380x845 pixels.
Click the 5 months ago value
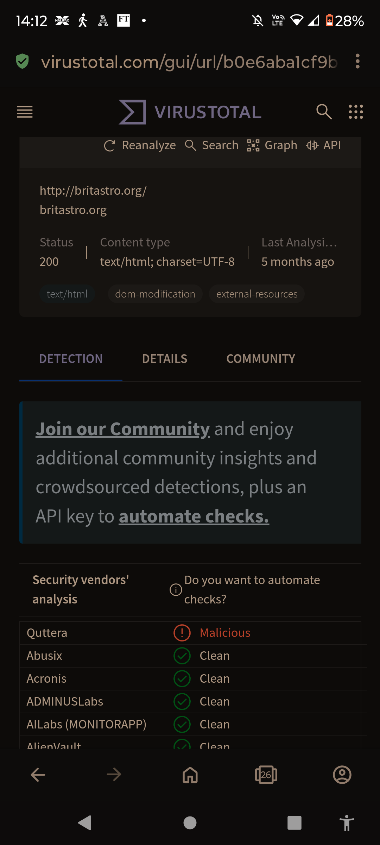tap(298, 262)
